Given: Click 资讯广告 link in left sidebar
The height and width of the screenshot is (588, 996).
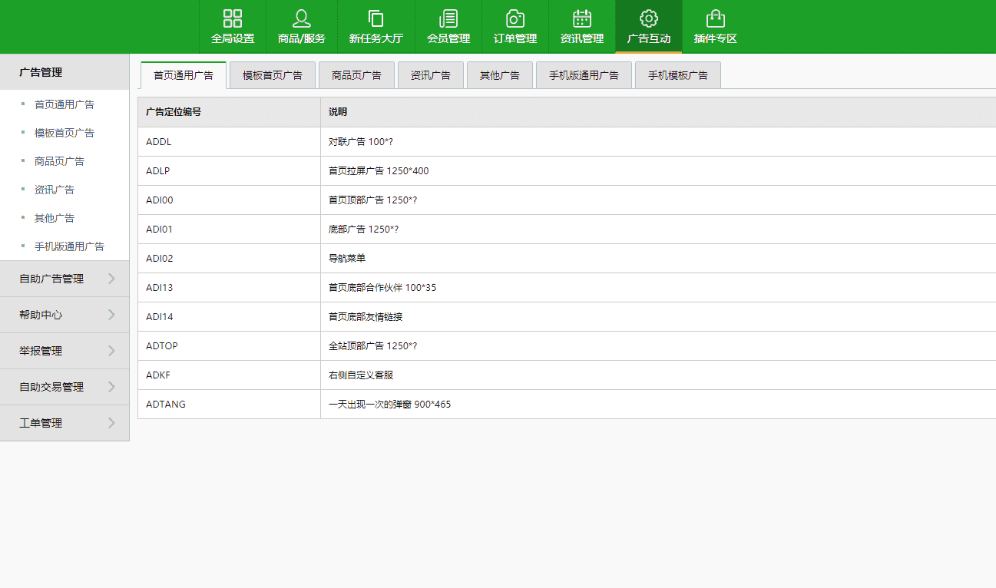Looking at the screenshot, I should [55, 190].
